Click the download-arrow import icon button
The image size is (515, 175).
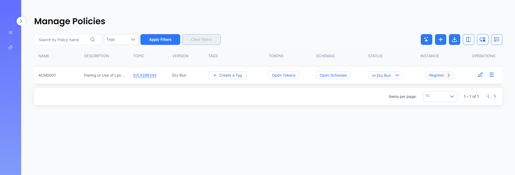[454, 40]
